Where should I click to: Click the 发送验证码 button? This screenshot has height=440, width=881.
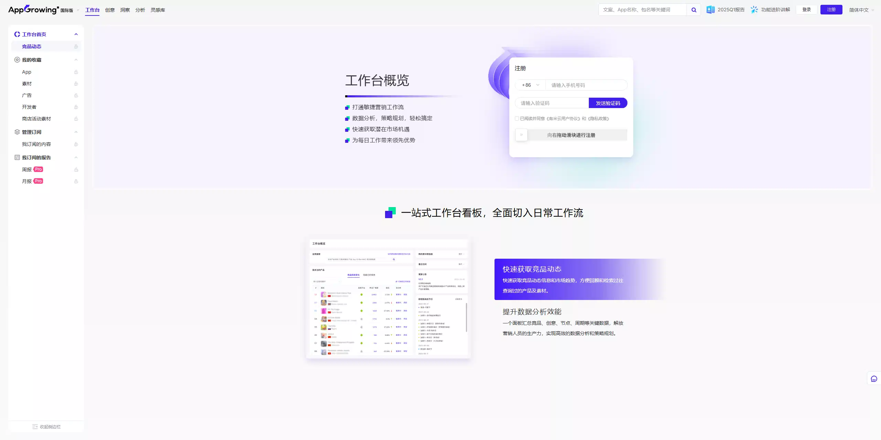pos(608,103)
